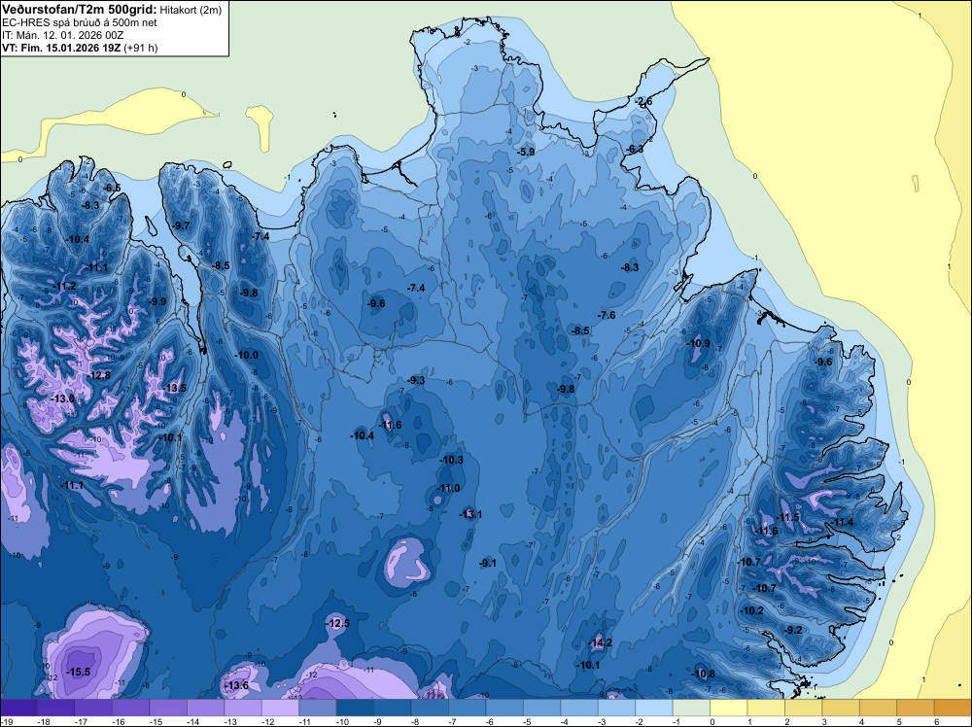Pick legend swatch between -10 and -9
The width and height of the screenshot is (972, 727).
[355, 708]
